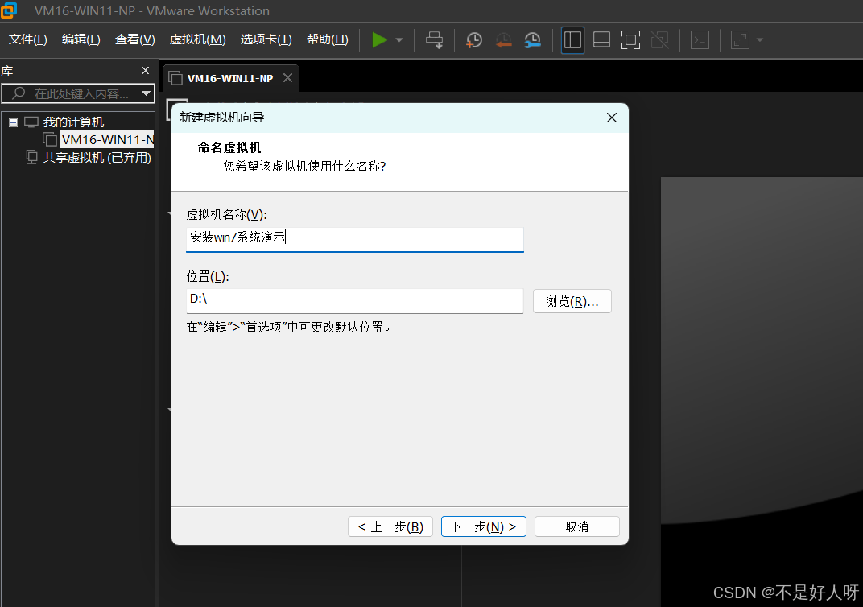This screenshot has width=863, height=607.
Task: Select 共享虚拟机 (已弃用) tree item
Action: [97, 158]
